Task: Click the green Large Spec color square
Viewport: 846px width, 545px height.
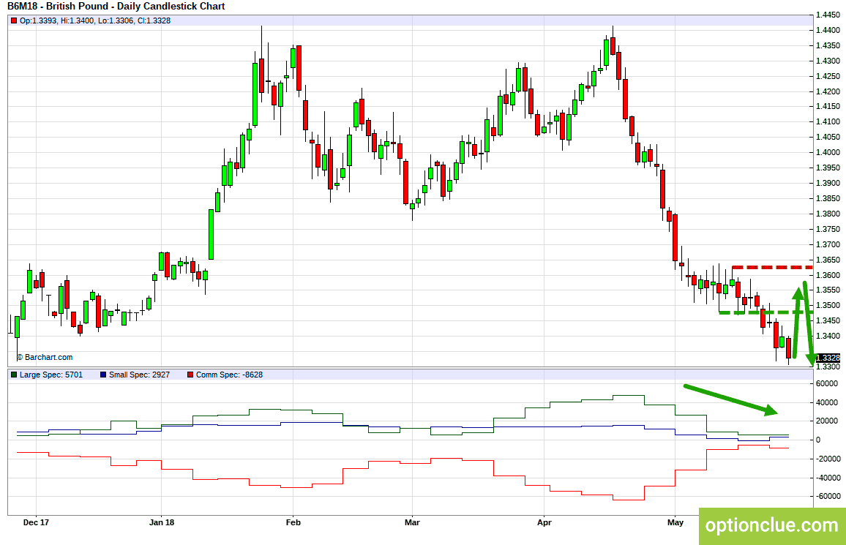Action: (14, 375)
